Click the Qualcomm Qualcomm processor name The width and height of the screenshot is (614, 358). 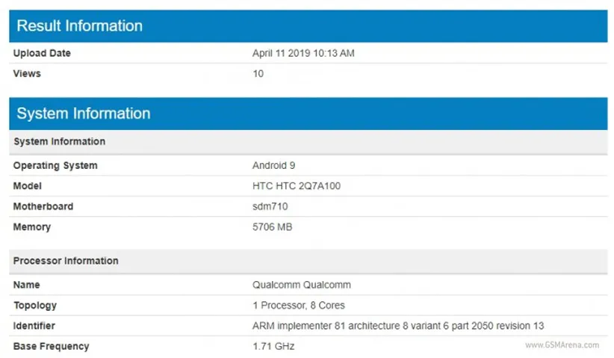pyautogui.click(x=302, y=285)
